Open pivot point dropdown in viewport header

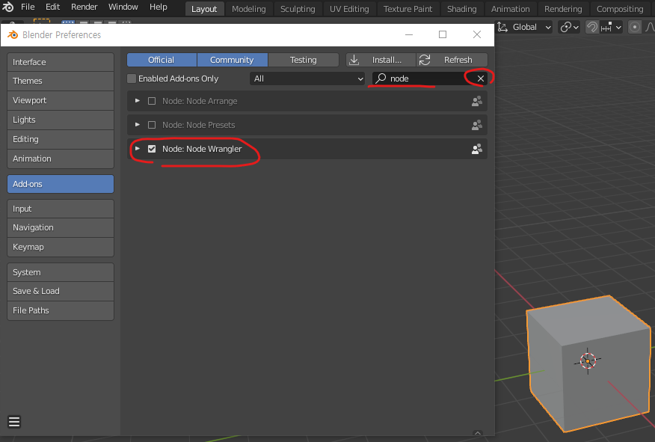[569, 27]
